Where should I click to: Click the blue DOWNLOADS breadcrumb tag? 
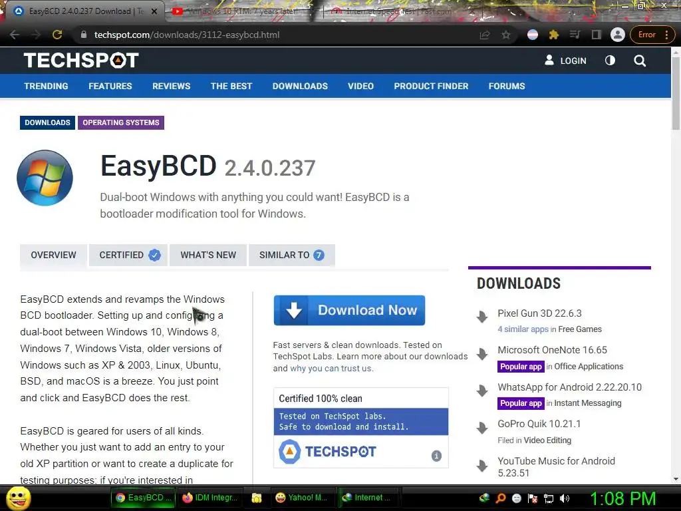[47, 122]
